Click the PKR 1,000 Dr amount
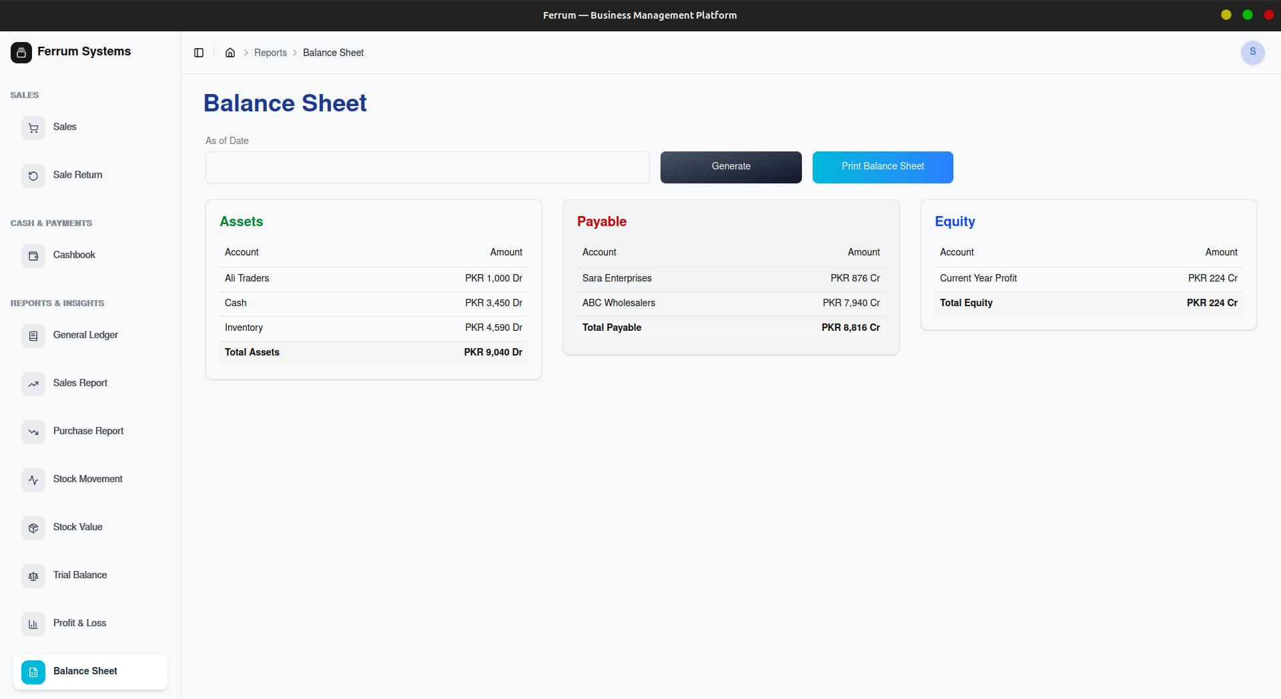This screenshot has width=1281, height=699. [494, 279]
